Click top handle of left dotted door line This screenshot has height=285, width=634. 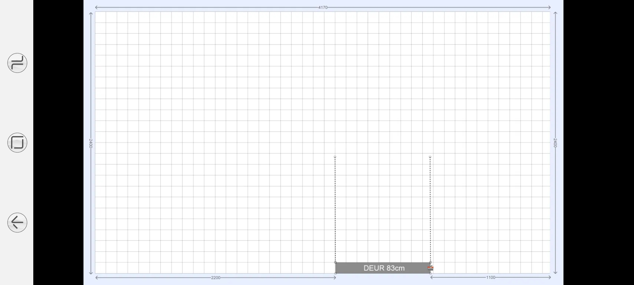coord(335,157)
